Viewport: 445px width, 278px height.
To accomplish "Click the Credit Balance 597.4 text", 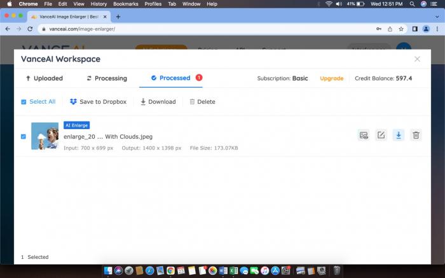I will tap(383, 78).
